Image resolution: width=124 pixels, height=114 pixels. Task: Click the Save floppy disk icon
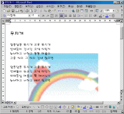(x=13, y=11)
